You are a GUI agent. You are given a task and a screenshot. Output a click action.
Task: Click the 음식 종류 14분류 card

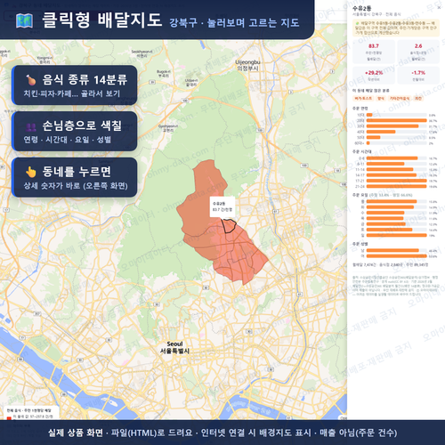point(75,85)
